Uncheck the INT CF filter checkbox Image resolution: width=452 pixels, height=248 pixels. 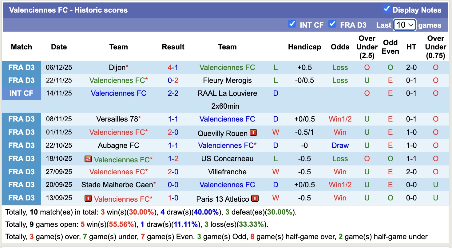coord(292,24)
